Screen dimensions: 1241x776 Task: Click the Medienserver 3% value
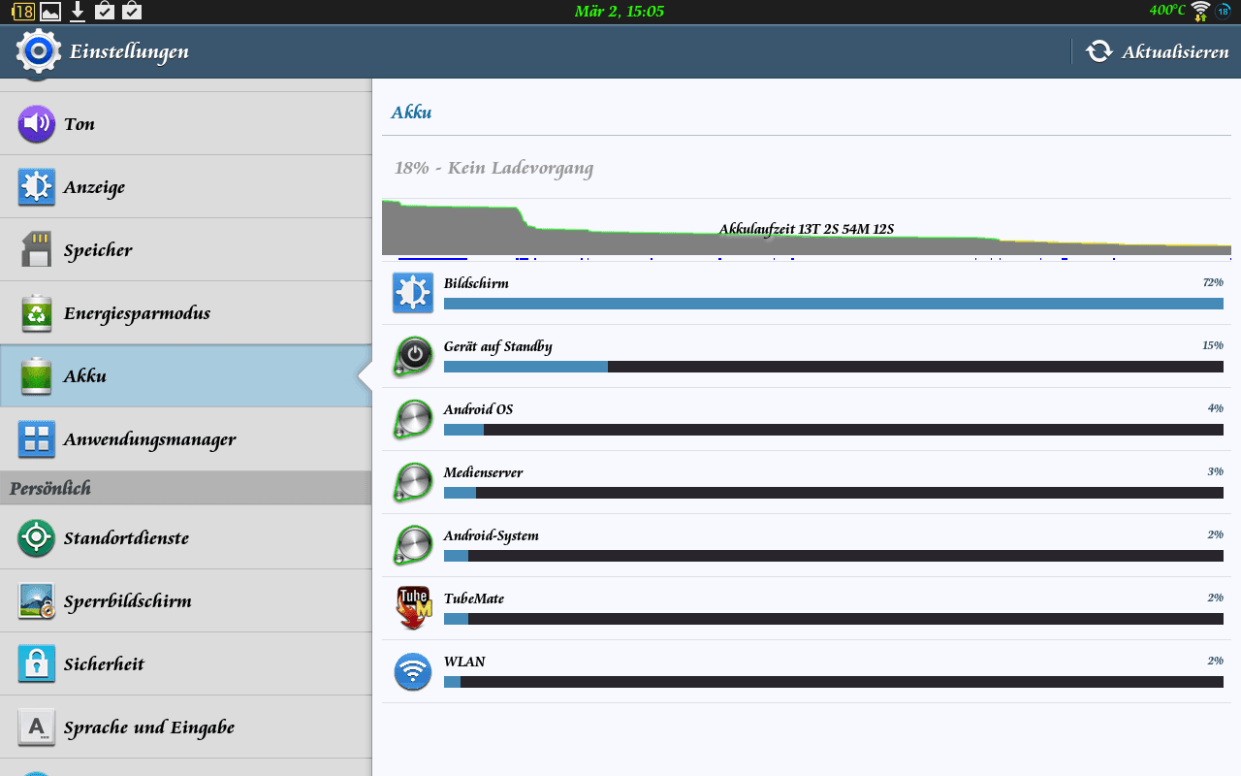pos(1215,471)
